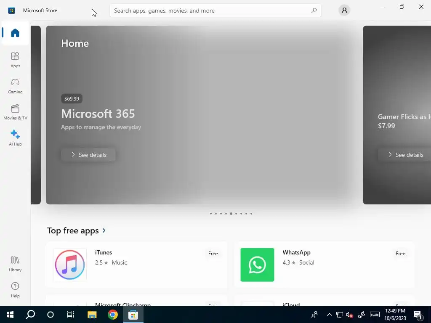Click the Free label on WhatsApp
The width and height of the screenshot is (431, 323).
[401, 254]
